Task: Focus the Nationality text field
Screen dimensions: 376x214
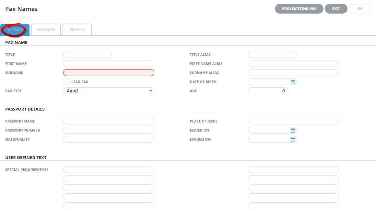Action: coord(109,139)
